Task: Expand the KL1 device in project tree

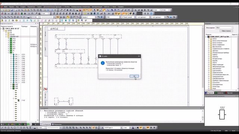Action: 9,45
